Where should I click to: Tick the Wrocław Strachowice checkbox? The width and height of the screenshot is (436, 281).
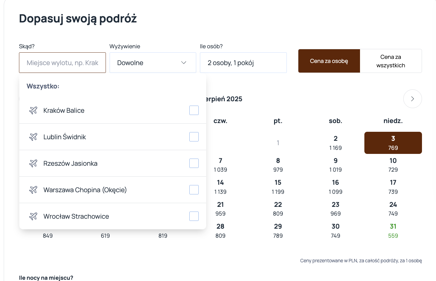coord(194,216)
